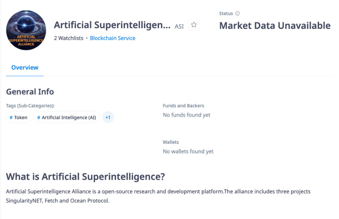
Task: Click the Status info icon
Action: 237,13
